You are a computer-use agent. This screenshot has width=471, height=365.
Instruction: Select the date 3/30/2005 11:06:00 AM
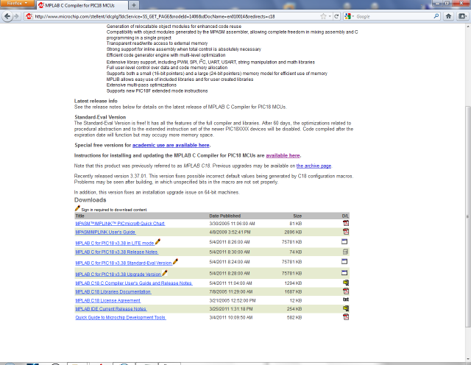232,224
